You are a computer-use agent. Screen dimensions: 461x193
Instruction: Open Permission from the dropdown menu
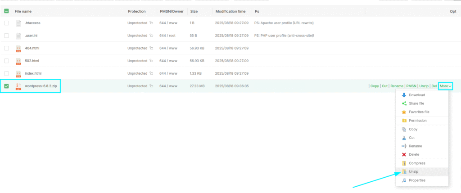pos(417,121)
